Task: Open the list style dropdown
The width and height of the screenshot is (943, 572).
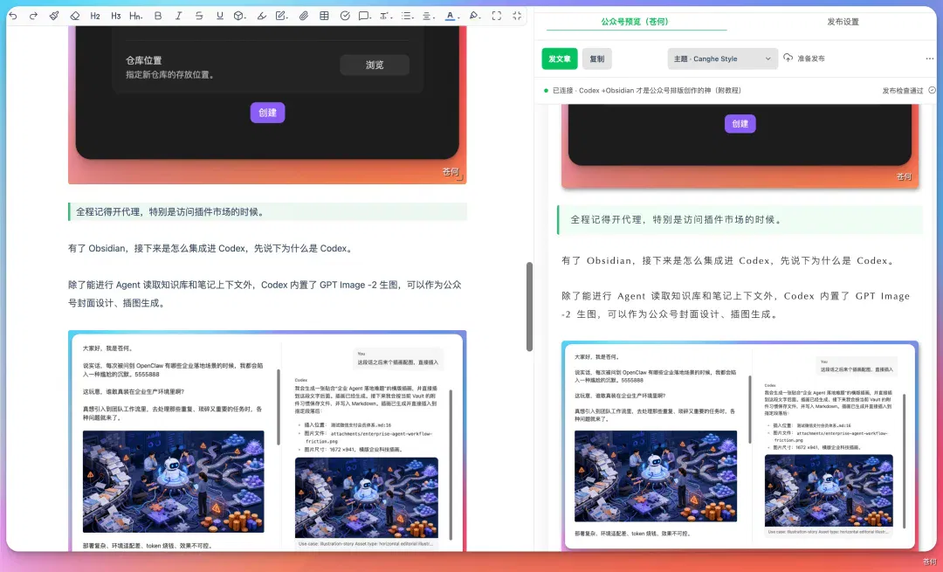Action: [x=407, y=16]
